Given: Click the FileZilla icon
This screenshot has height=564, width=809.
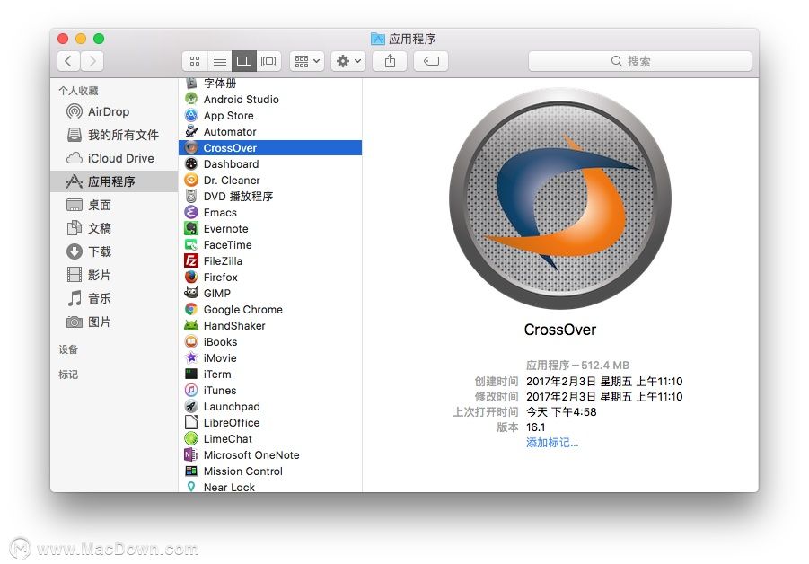Looking at the screenshot, I should (x=191, y=260).
